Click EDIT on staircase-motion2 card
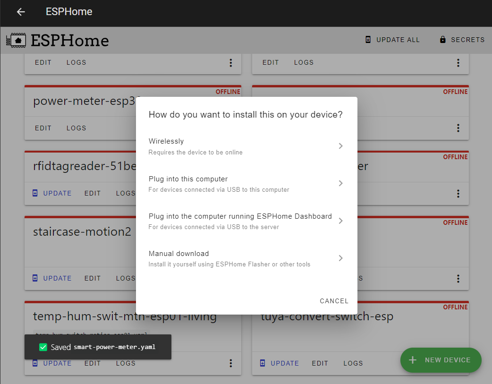Image resolution: width=492 pixels, height=384 pixels. 93,279
